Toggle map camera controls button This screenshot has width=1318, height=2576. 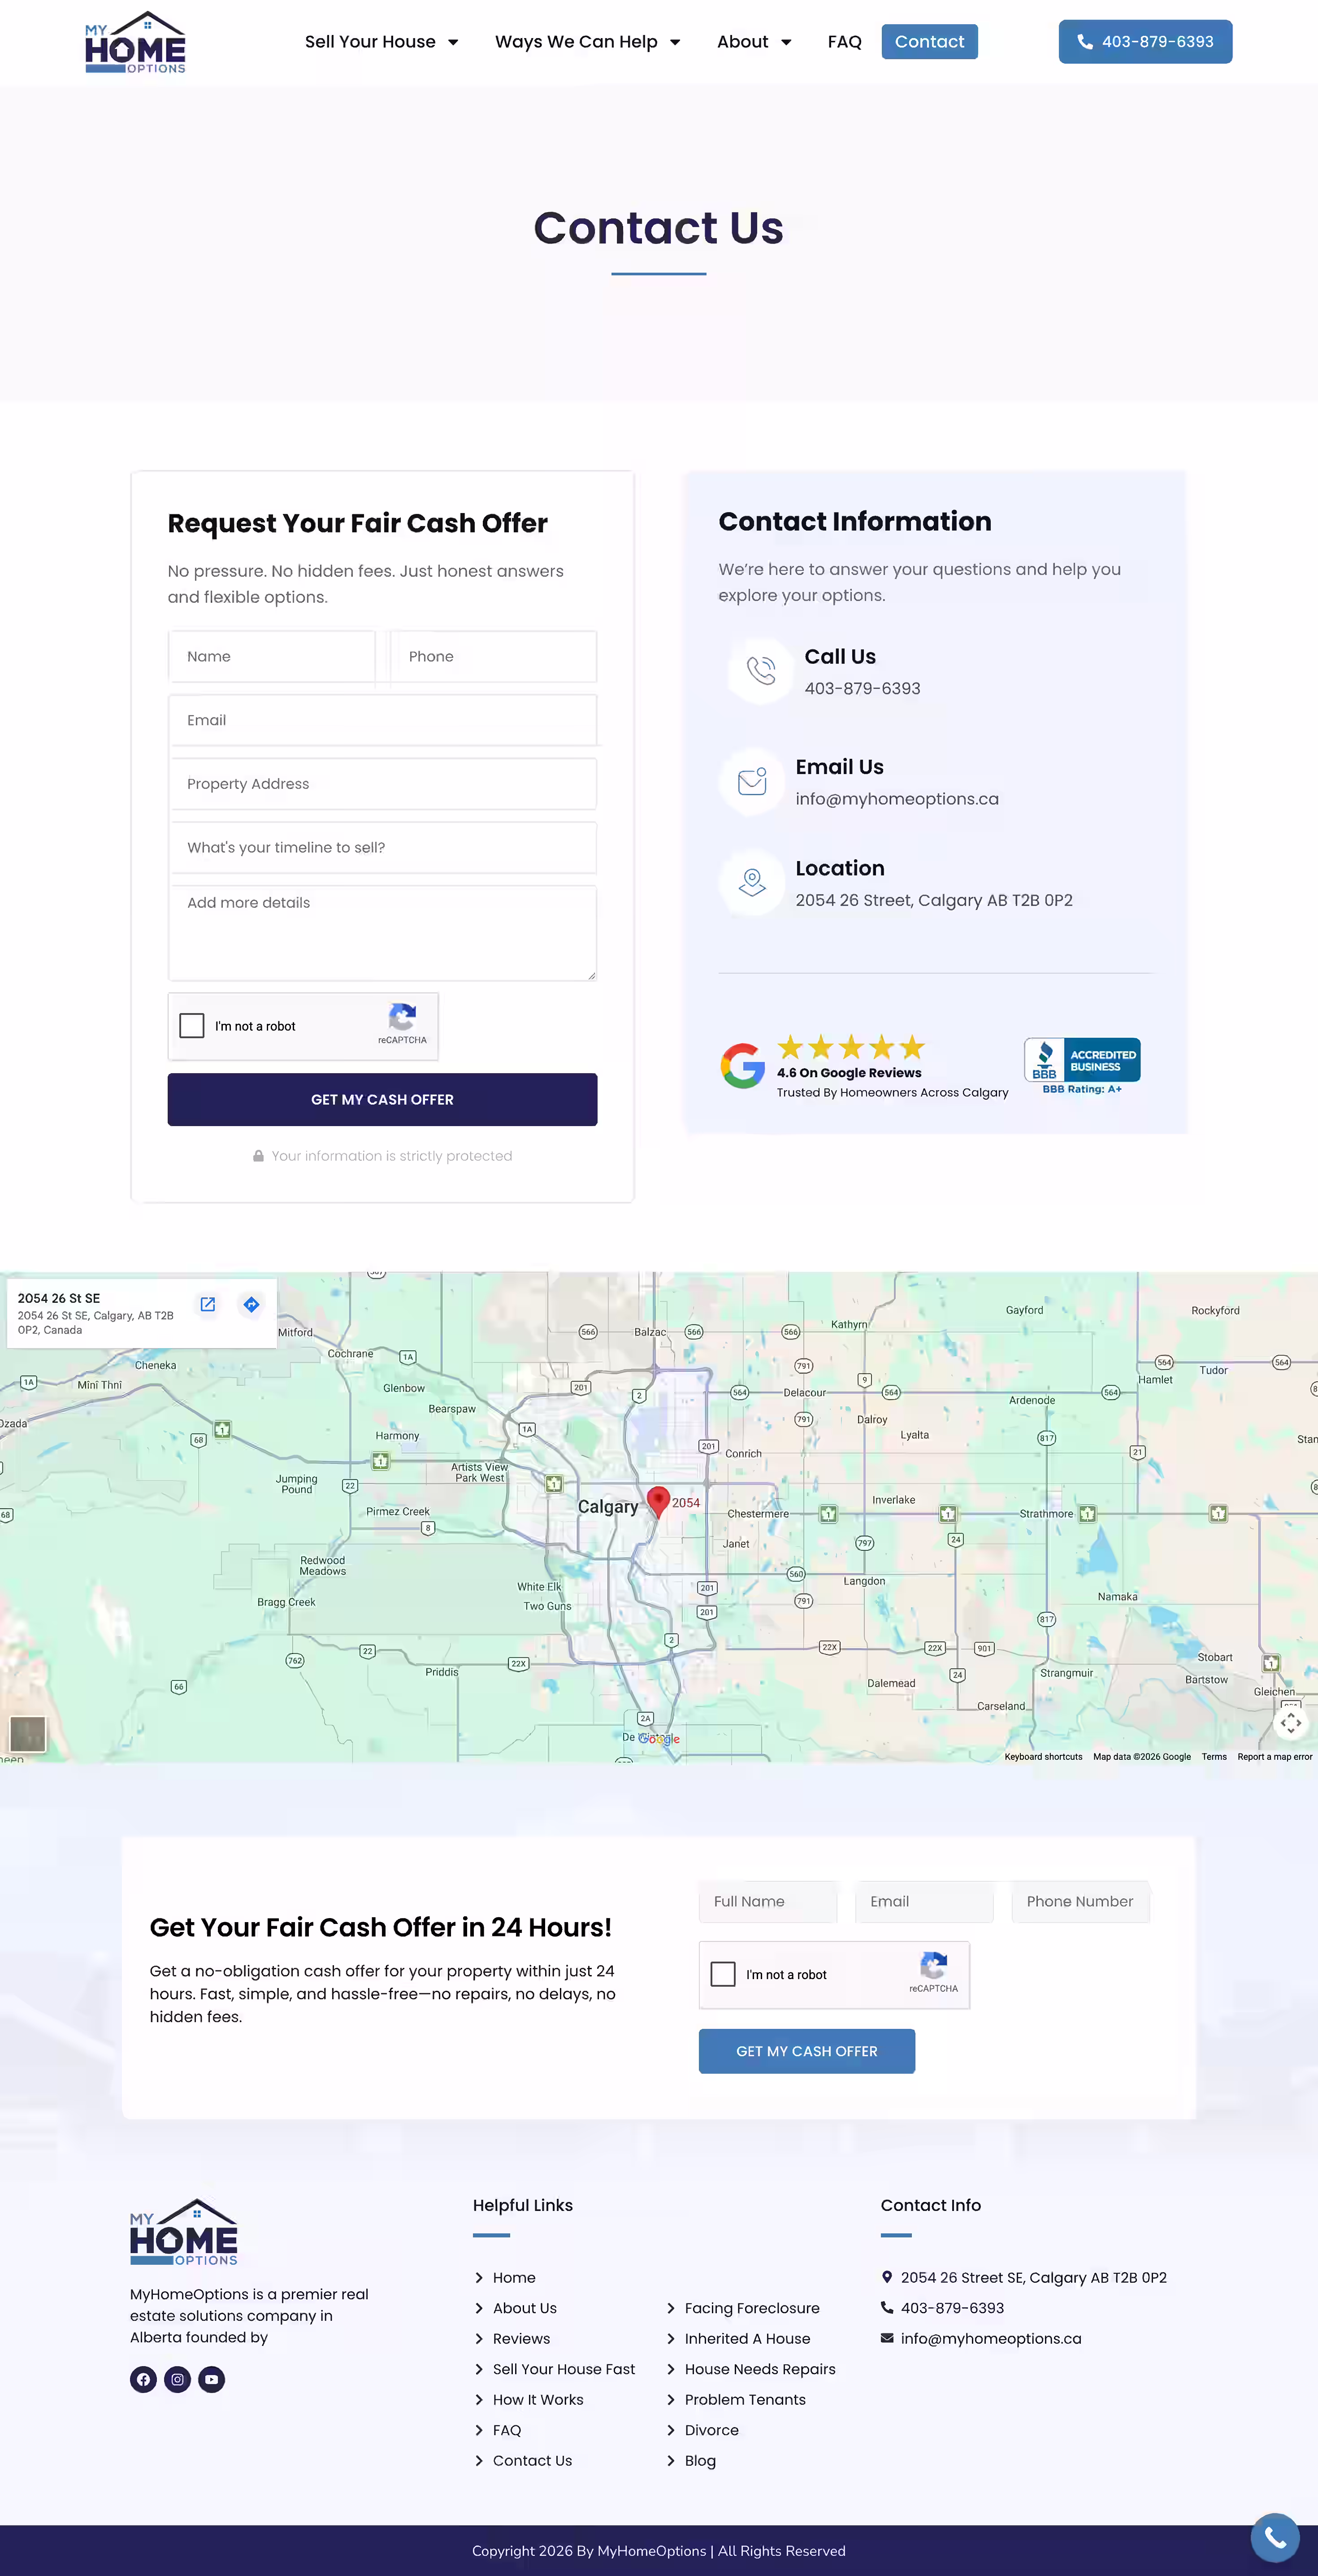point(1291,1722)
